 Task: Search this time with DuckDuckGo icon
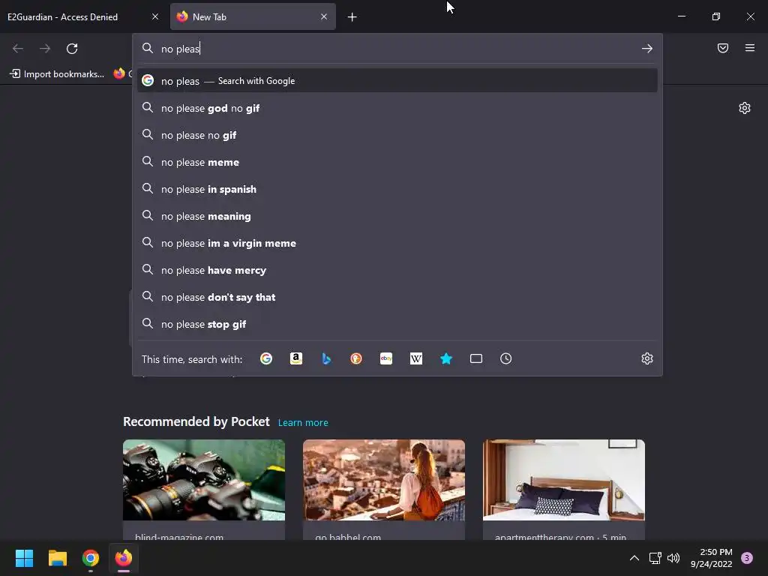click(356, 358)
